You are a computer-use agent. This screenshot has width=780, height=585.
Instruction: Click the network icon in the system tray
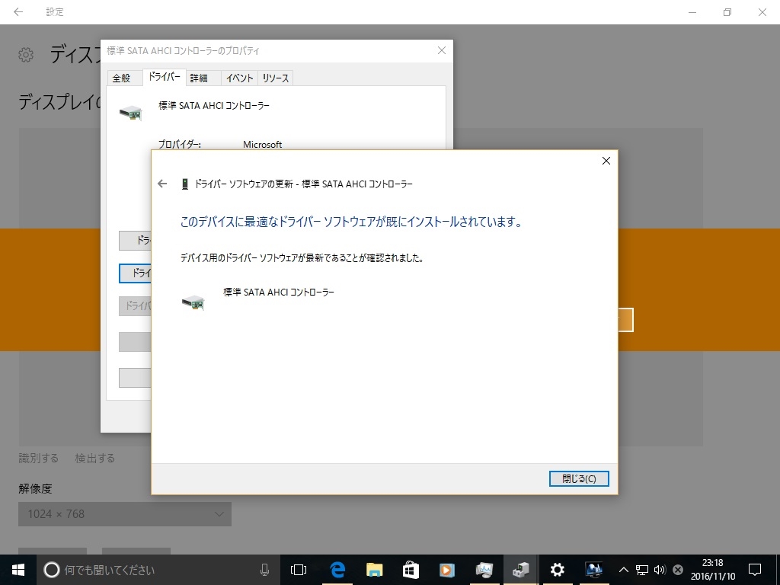pos(641,570)
